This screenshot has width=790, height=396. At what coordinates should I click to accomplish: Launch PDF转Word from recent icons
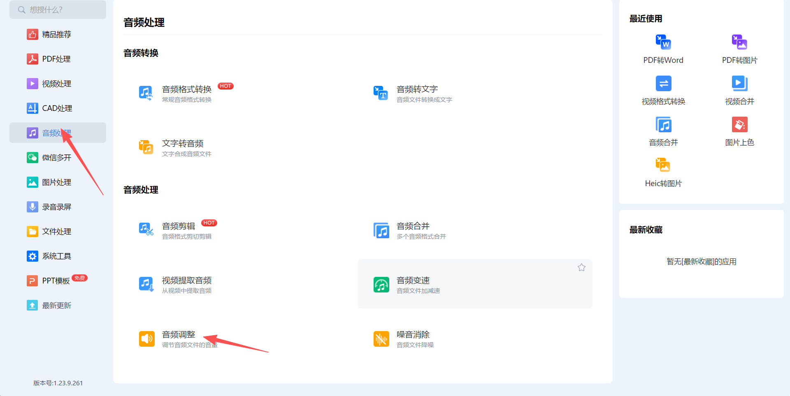coord(663,42)
